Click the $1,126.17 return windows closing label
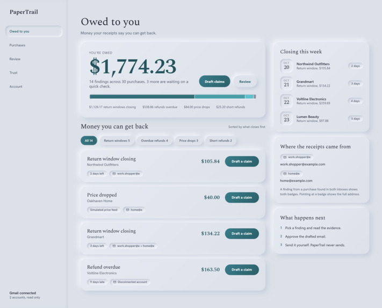382x308 pixels. point(112,107)
